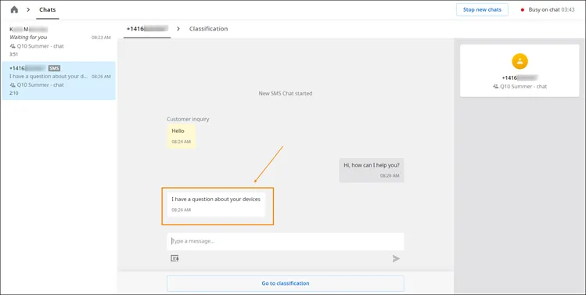This screenshot has width=586, height=295.
Task: Open the canned replies icon below input
Action: [x=174, y=258]
